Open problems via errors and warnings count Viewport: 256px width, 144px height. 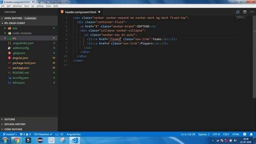point(26,134)
